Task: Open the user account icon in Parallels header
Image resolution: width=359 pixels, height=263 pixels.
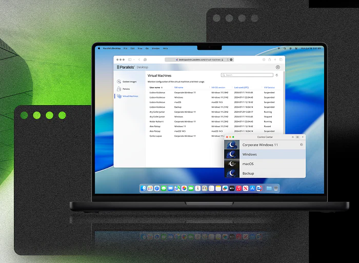Action: tap(278, 67)
